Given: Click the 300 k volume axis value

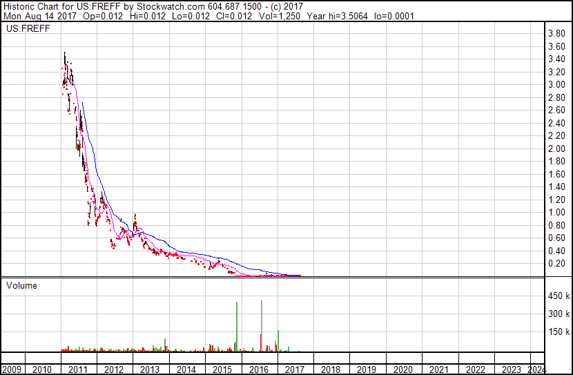Looking at the screenshot, I should (559, 314).
